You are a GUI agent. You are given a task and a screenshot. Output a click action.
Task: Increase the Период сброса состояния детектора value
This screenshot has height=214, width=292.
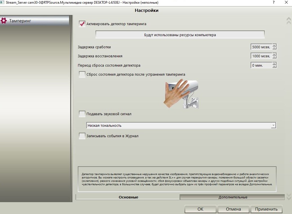[x=275, y=64]
